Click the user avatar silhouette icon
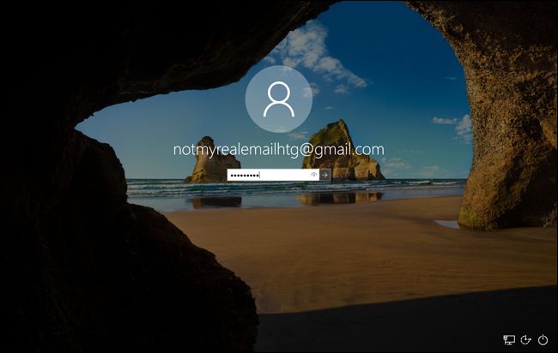The width and height of the screenshot is (558, 353). point(278,99)
